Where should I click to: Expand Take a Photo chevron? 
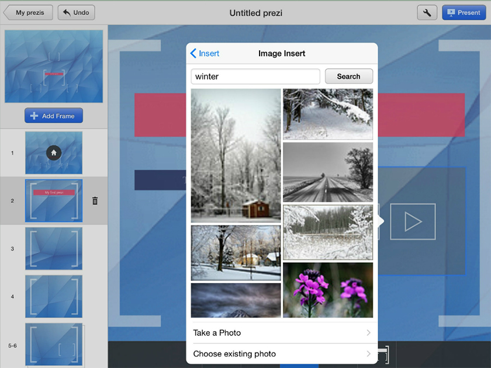click(368, 333)
